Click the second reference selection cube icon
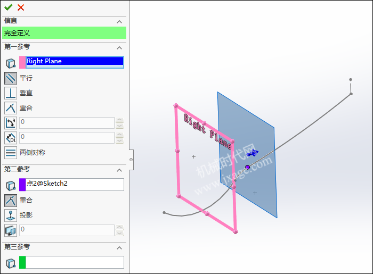The height and width of the screenshot is (274, 373). pyautogui.click(x=11, y=186)
